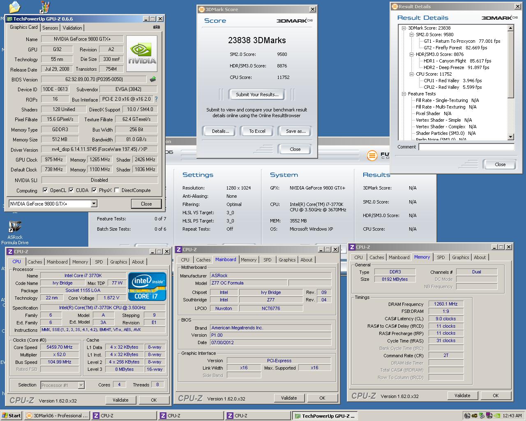Click the Start button on taskbar
This screenshot has width=526, height=421.
[x=11, y=416]
